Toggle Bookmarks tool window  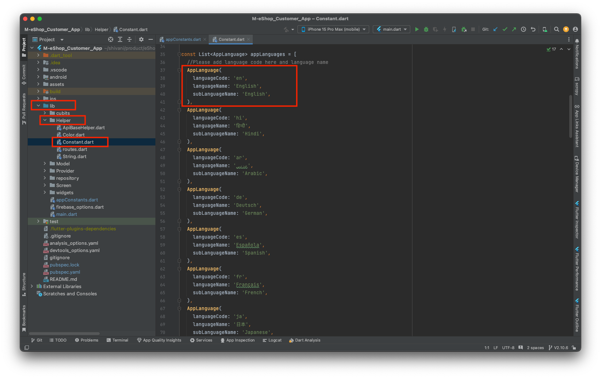pyautogui.click(x=24, y=318)
